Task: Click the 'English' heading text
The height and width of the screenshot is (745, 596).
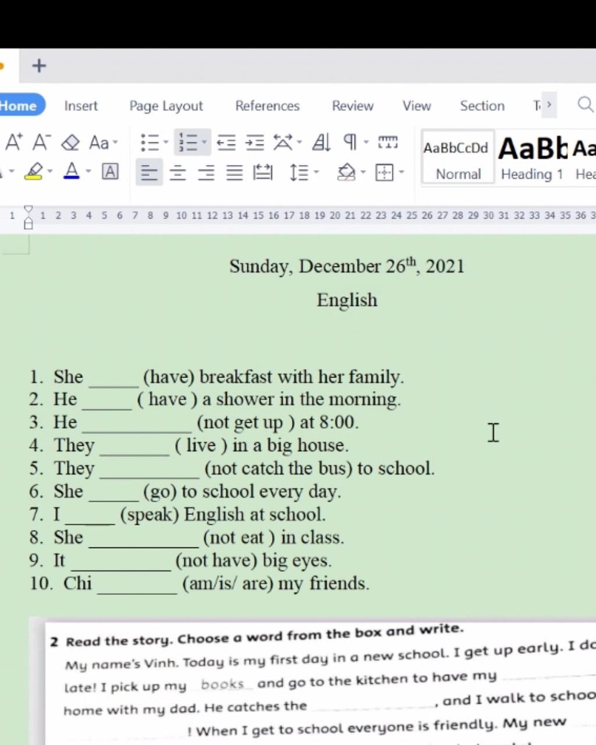Action: [x=347, y=300]
